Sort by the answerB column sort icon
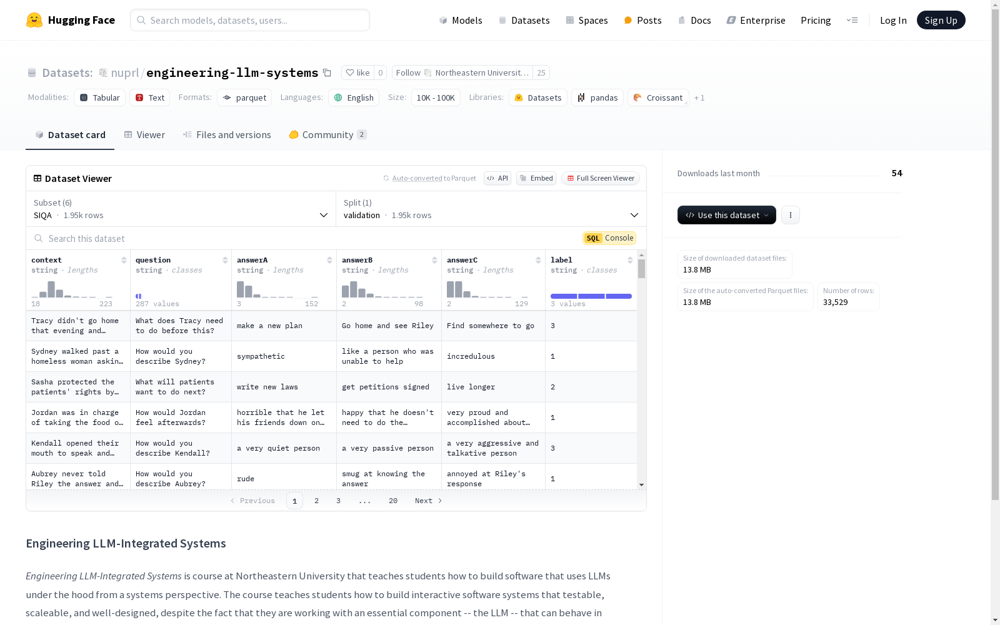1000x625 pixels. (x=434, y=260)
